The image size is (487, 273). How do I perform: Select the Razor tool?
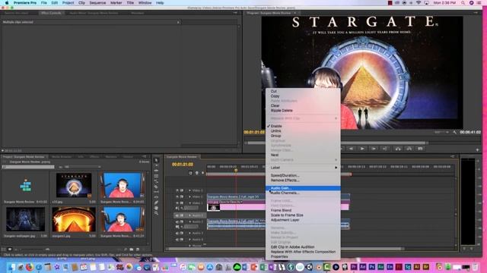coord(156,187)
